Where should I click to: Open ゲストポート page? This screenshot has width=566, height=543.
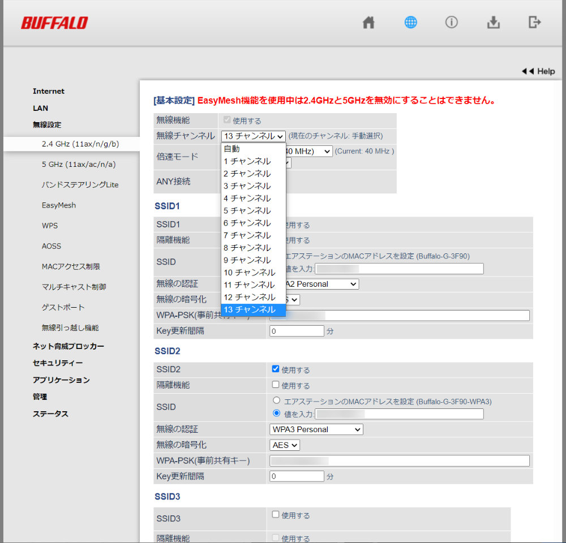pyautogui.click(x=63, y=307)
